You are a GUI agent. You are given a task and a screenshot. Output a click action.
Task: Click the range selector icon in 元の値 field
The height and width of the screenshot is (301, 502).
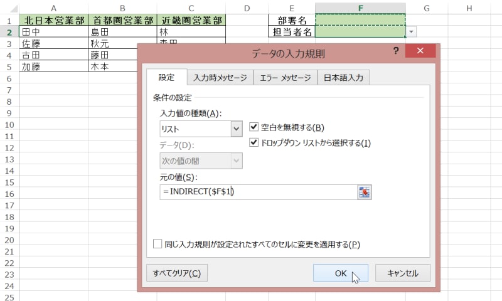coord(364,193)
